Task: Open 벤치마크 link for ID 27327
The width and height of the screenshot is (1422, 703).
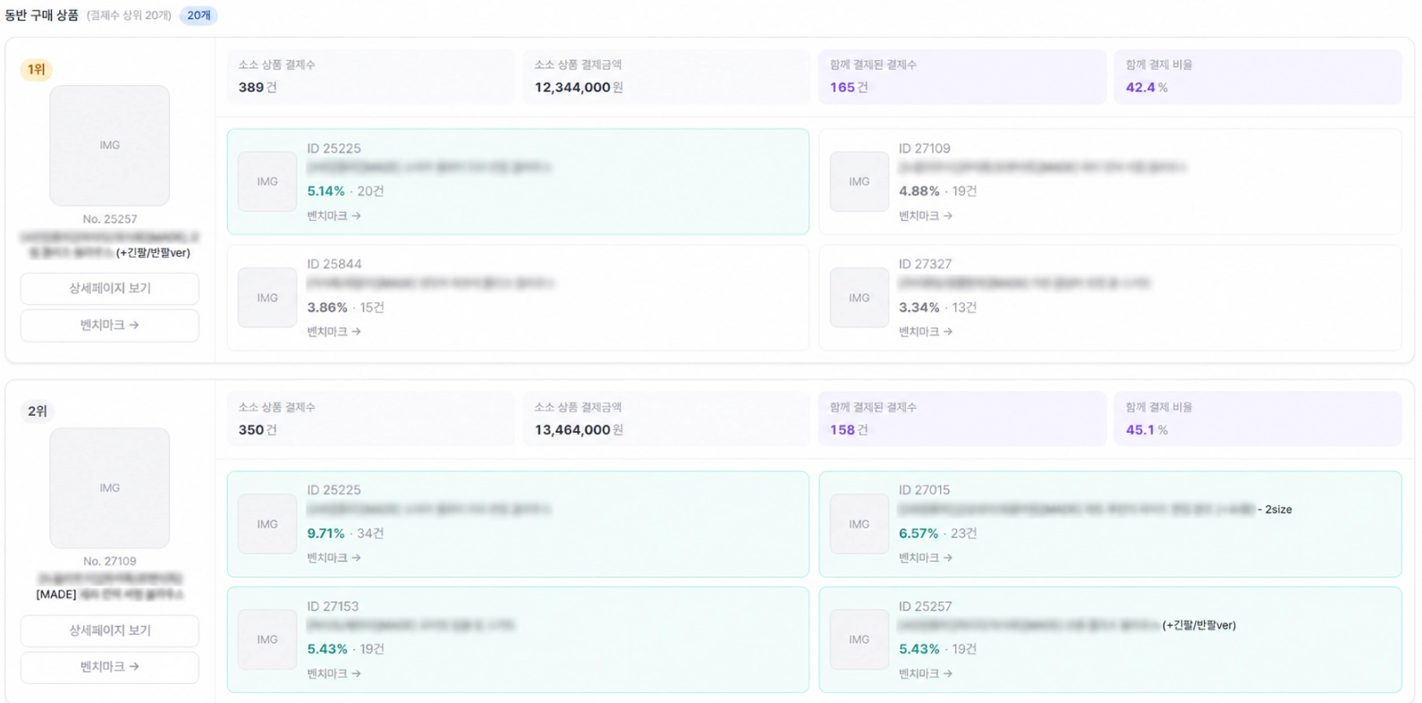Action: (x=925, y=332)
